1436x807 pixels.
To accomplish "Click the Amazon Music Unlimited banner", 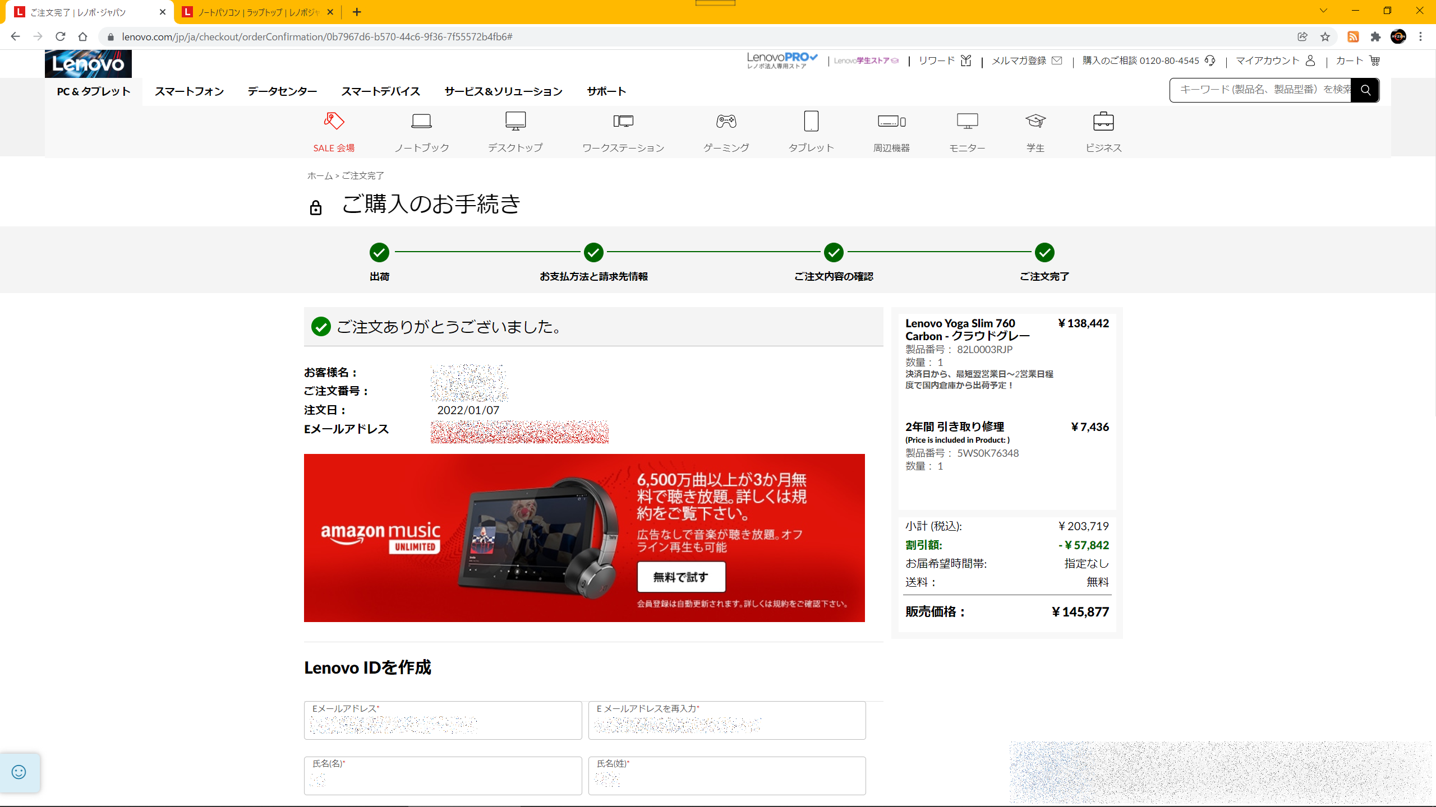I will pos(584,538).
